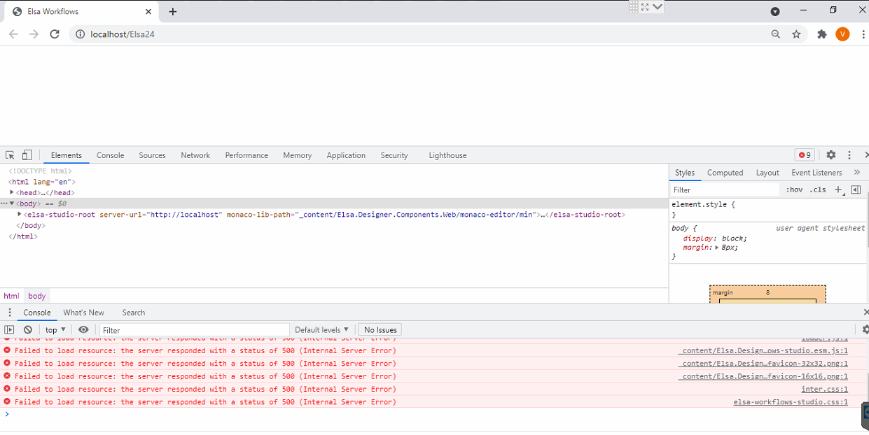Image resolution: width=869 pixels, height=435 pixels.
Task: Open the inter.css:1 source link
Action: pyautogui.click(x=825, y=389)
